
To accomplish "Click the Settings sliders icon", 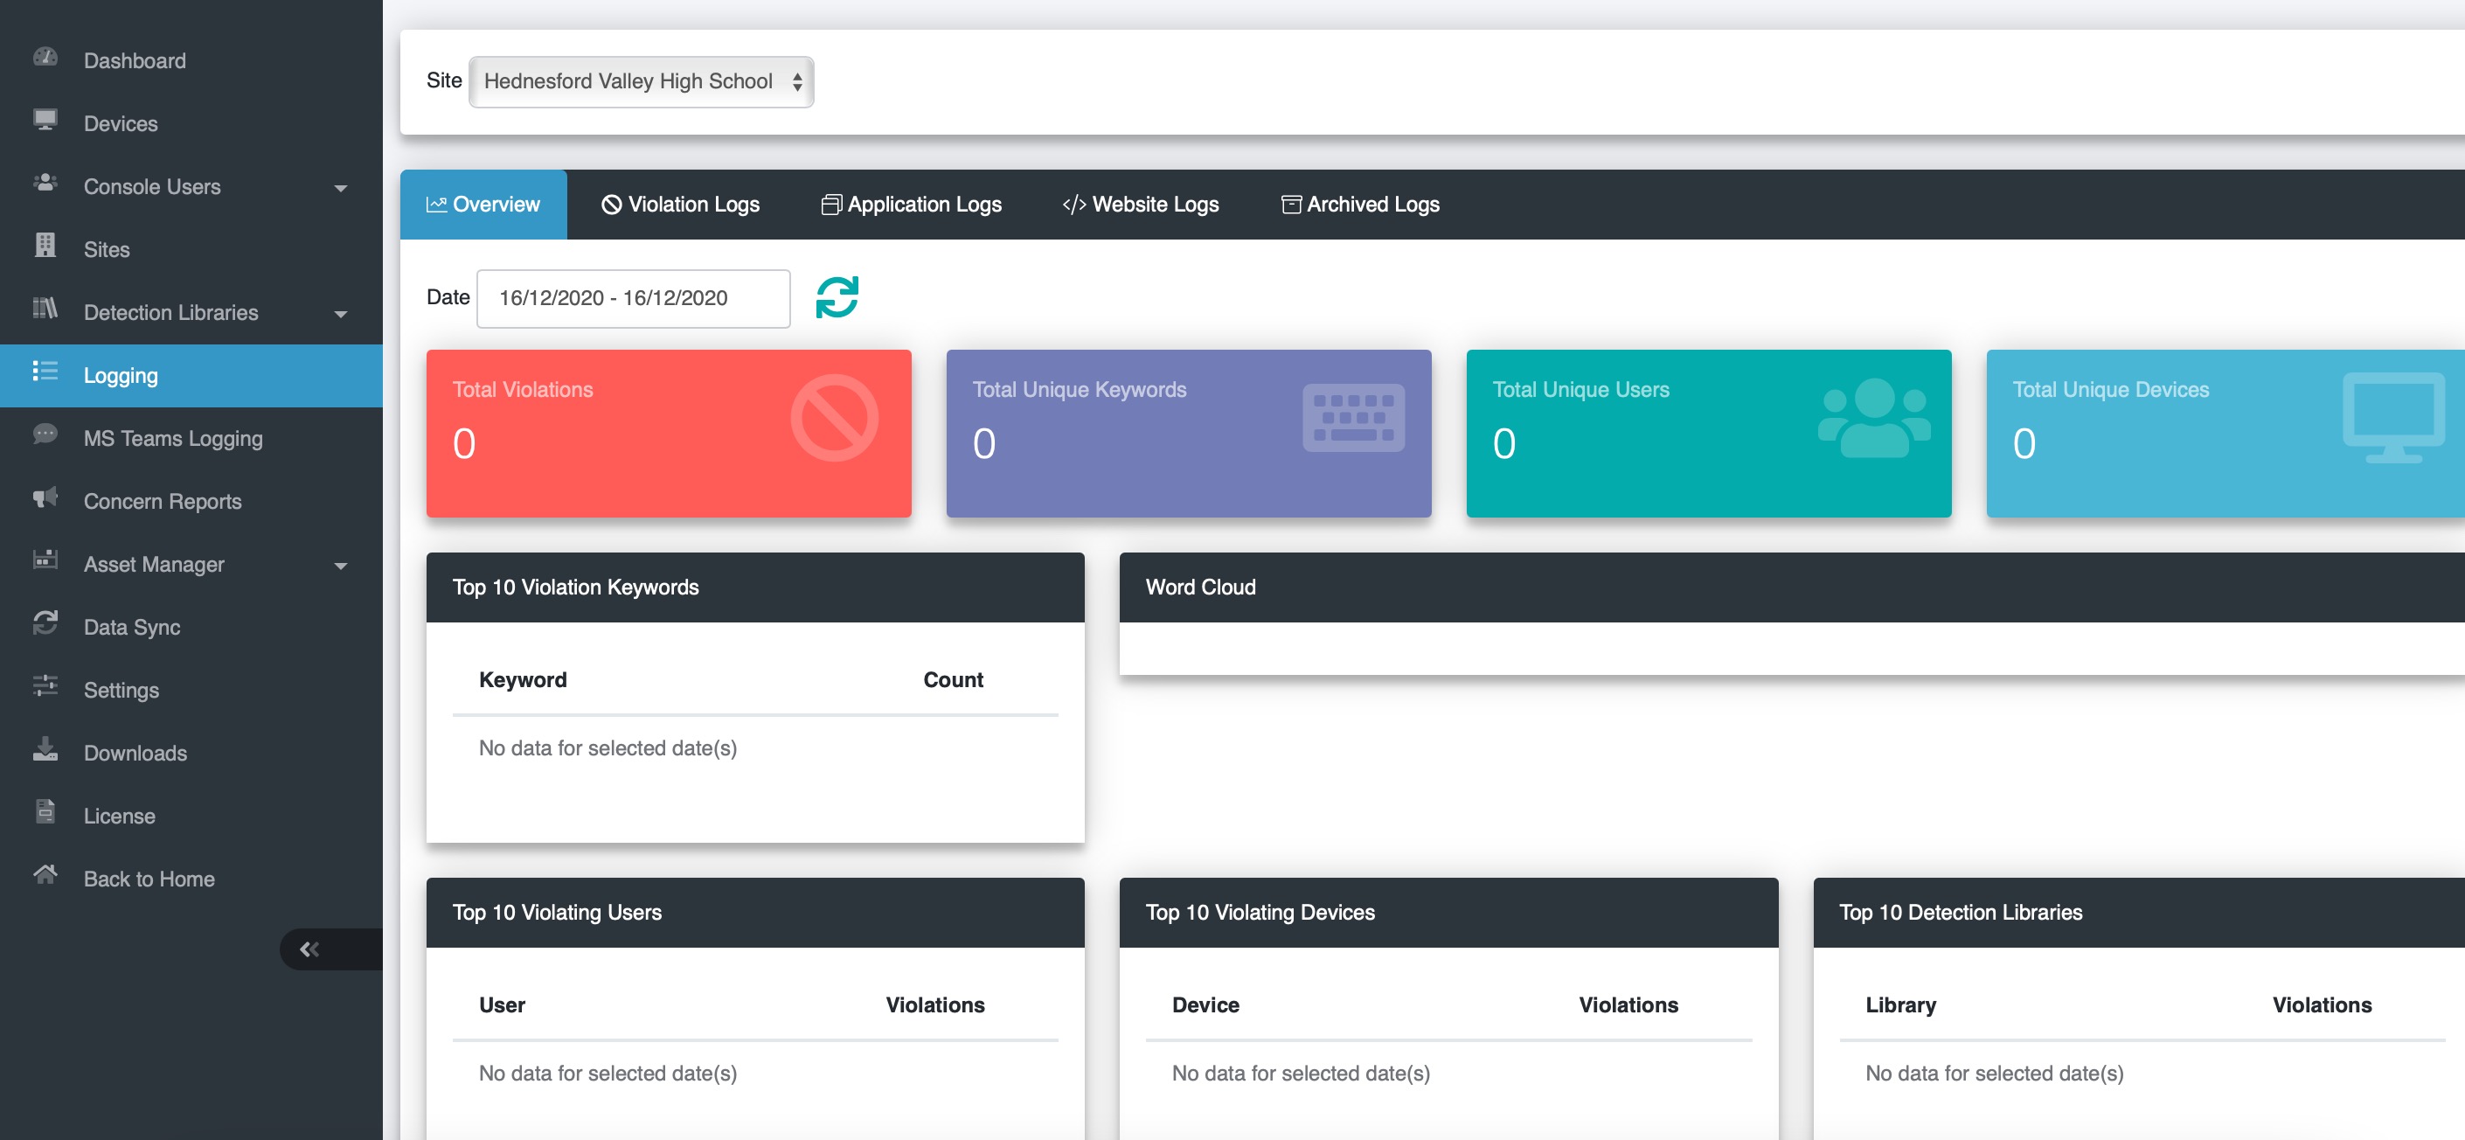I will (x=45, y=686).
